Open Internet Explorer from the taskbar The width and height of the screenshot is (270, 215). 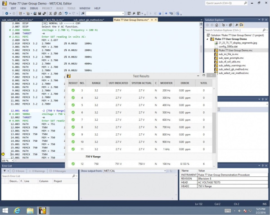click(18, 210)
